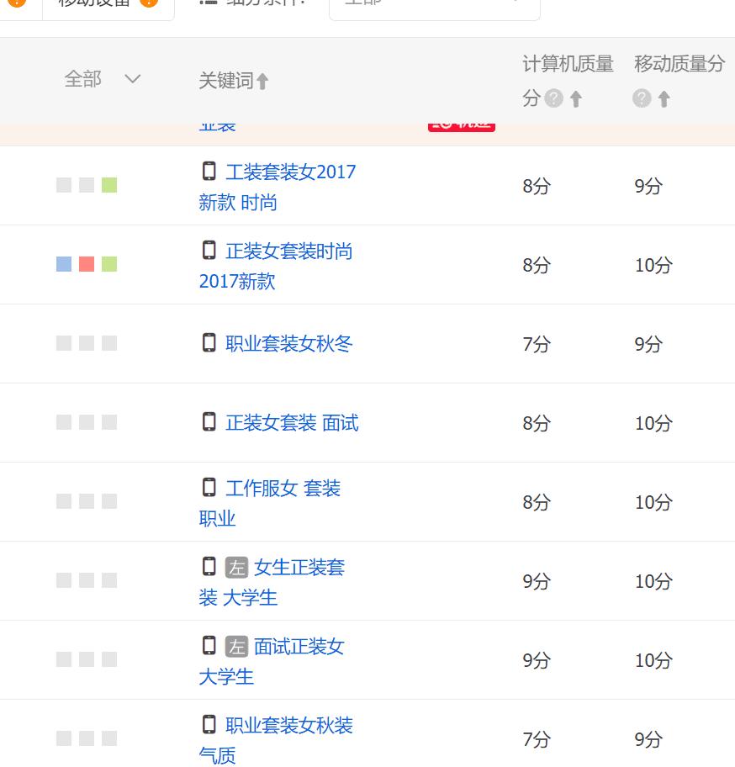Click the red status square on 正装女套装时尚 row
Screen dimensions: 735x767
click(87, 264)
